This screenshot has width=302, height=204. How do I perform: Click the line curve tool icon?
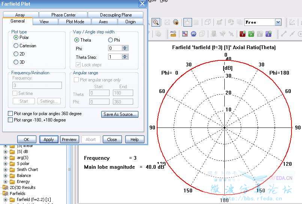[x=284, y=34]
